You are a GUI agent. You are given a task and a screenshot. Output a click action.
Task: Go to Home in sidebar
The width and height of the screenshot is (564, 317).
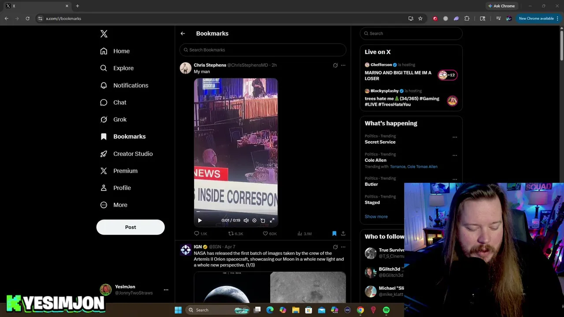(x=115, y=51)
